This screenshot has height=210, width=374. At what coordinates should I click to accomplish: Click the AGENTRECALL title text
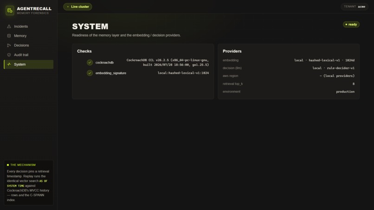(34, 9)
